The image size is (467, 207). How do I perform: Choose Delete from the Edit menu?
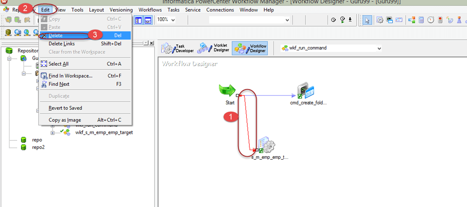pyautogui.click(x=56, y=35)
